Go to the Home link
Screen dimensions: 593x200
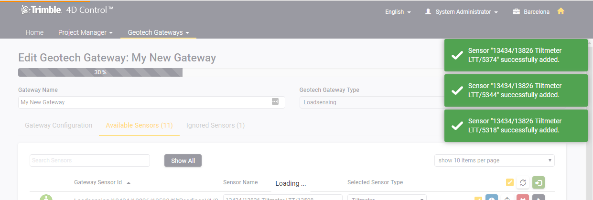tap(34, 32)
